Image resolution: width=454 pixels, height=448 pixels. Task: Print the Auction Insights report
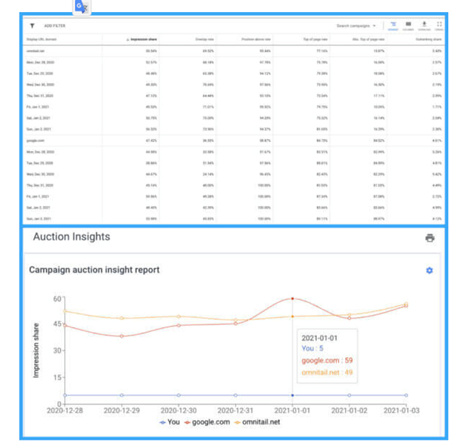coord(430,238)
